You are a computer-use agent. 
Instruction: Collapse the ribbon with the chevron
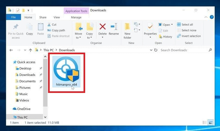pyautogui.click(x=206, y=17)
